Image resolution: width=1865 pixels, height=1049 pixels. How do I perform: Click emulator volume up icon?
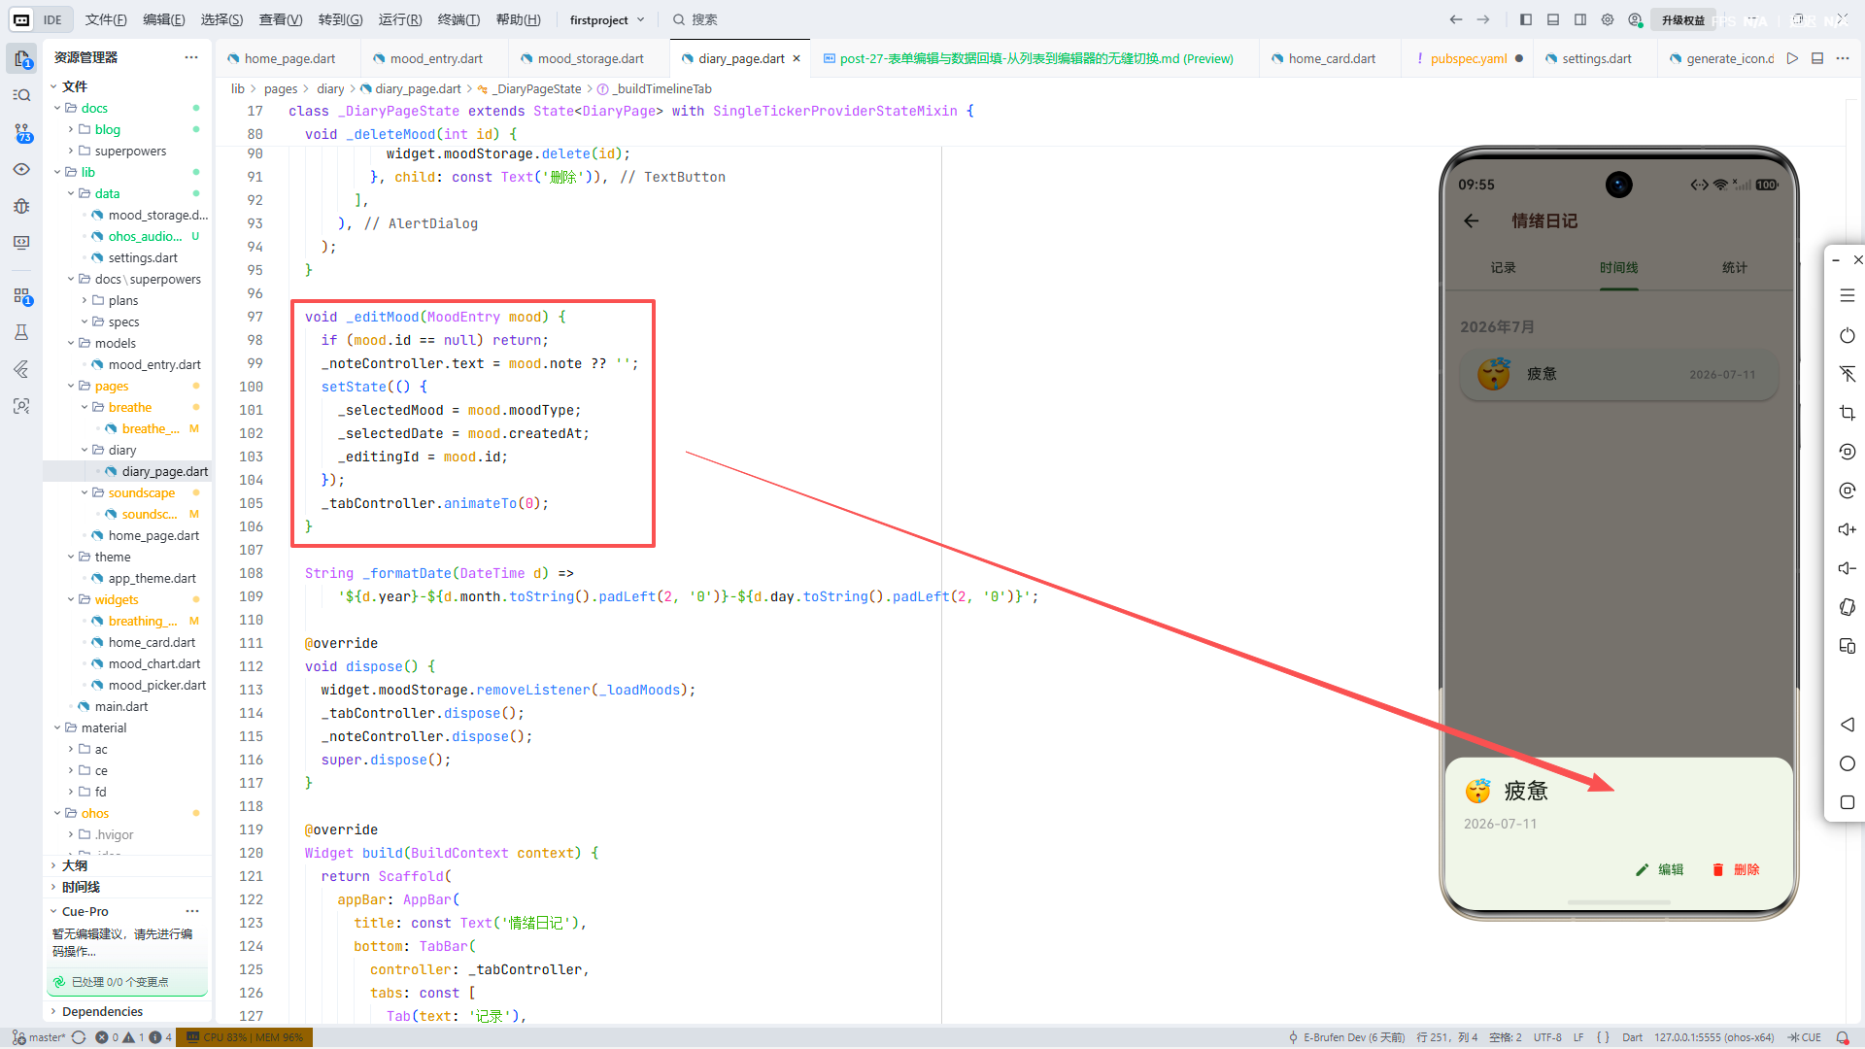pos(1848,529)
